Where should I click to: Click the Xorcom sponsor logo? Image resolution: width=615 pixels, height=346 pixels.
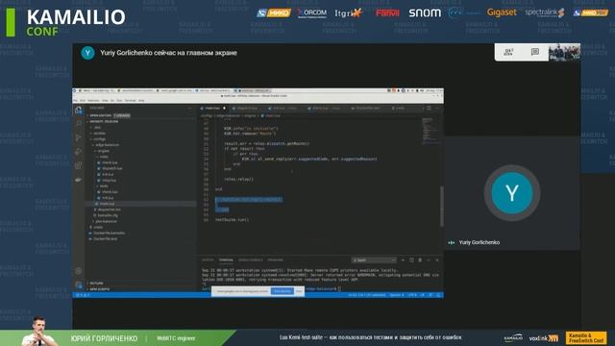pos(311,12)
